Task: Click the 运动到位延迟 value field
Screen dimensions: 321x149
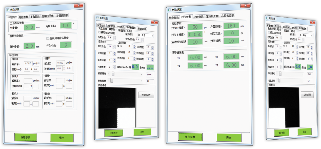Action: pyautogui.click(x=195, y=42)
